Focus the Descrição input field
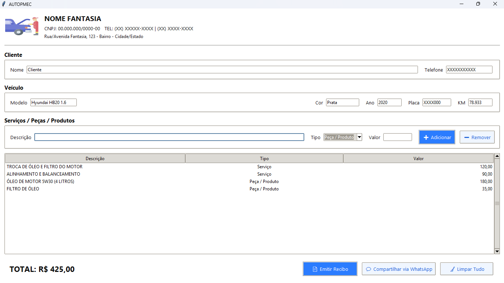This screenshot has width=504, height=283. [x=169, y=137]
